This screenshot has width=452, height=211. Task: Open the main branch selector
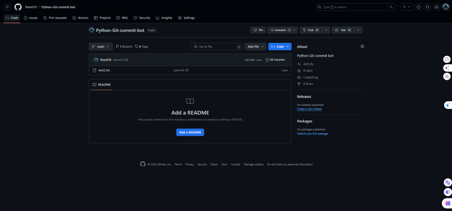(100, 47)
